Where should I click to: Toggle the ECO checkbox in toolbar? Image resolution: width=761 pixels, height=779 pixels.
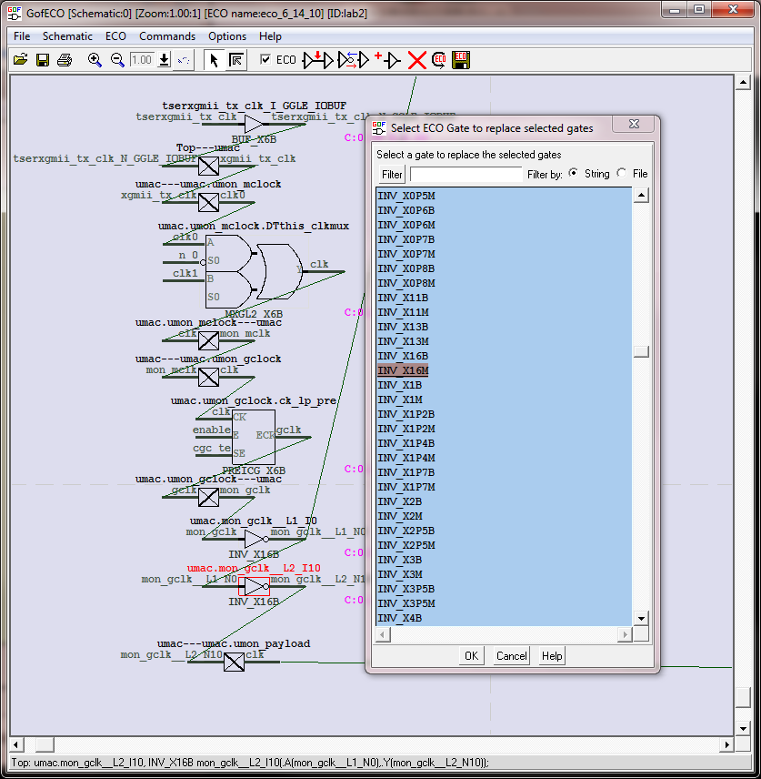265,60
